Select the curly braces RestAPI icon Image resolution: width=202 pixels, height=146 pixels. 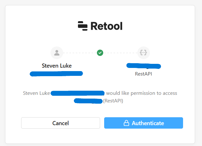[x=143, y=53]
